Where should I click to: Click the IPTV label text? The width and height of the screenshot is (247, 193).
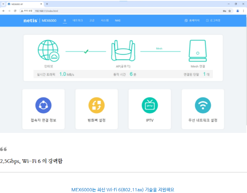[150, 120]
